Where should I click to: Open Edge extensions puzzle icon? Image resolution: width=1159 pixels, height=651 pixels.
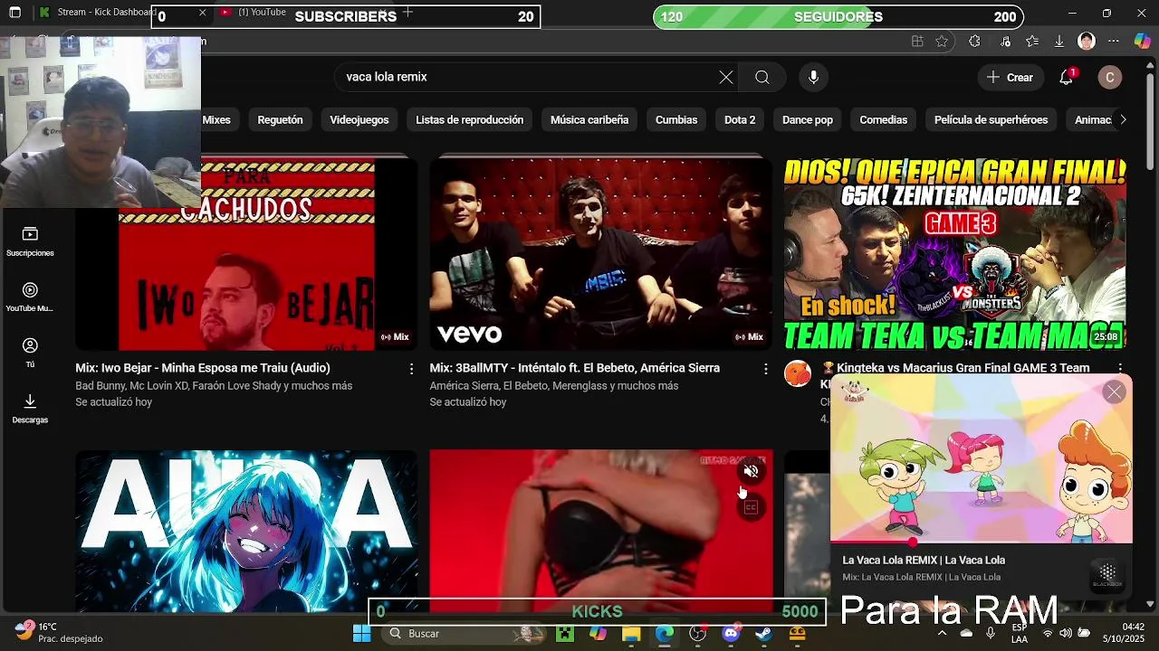coord(974,41)
